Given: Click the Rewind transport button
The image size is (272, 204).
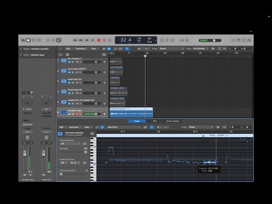Looking at the screenshot, I should coord(75,40).
